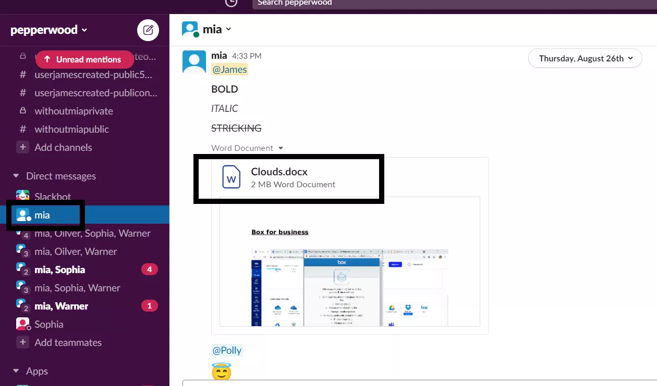The width and height of the screenshot is (657, 386).
Task: Click the STRICKING strikethrough text
Action: (x=236, y=128)
